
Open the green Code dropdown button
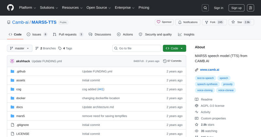(x=175, y=48)
